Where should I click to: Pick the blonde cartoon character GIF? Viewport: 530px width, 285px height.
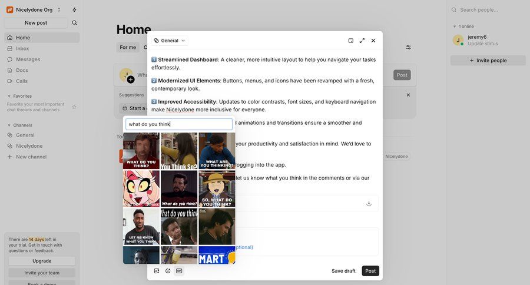point(141,188)
